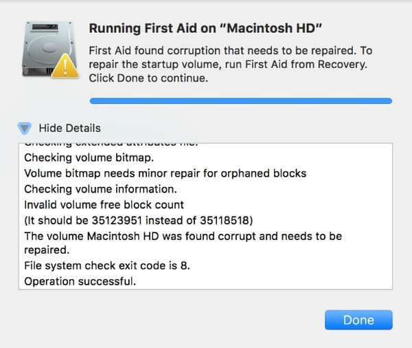Click the word 'repaired.' in details log

click(47, 250)
